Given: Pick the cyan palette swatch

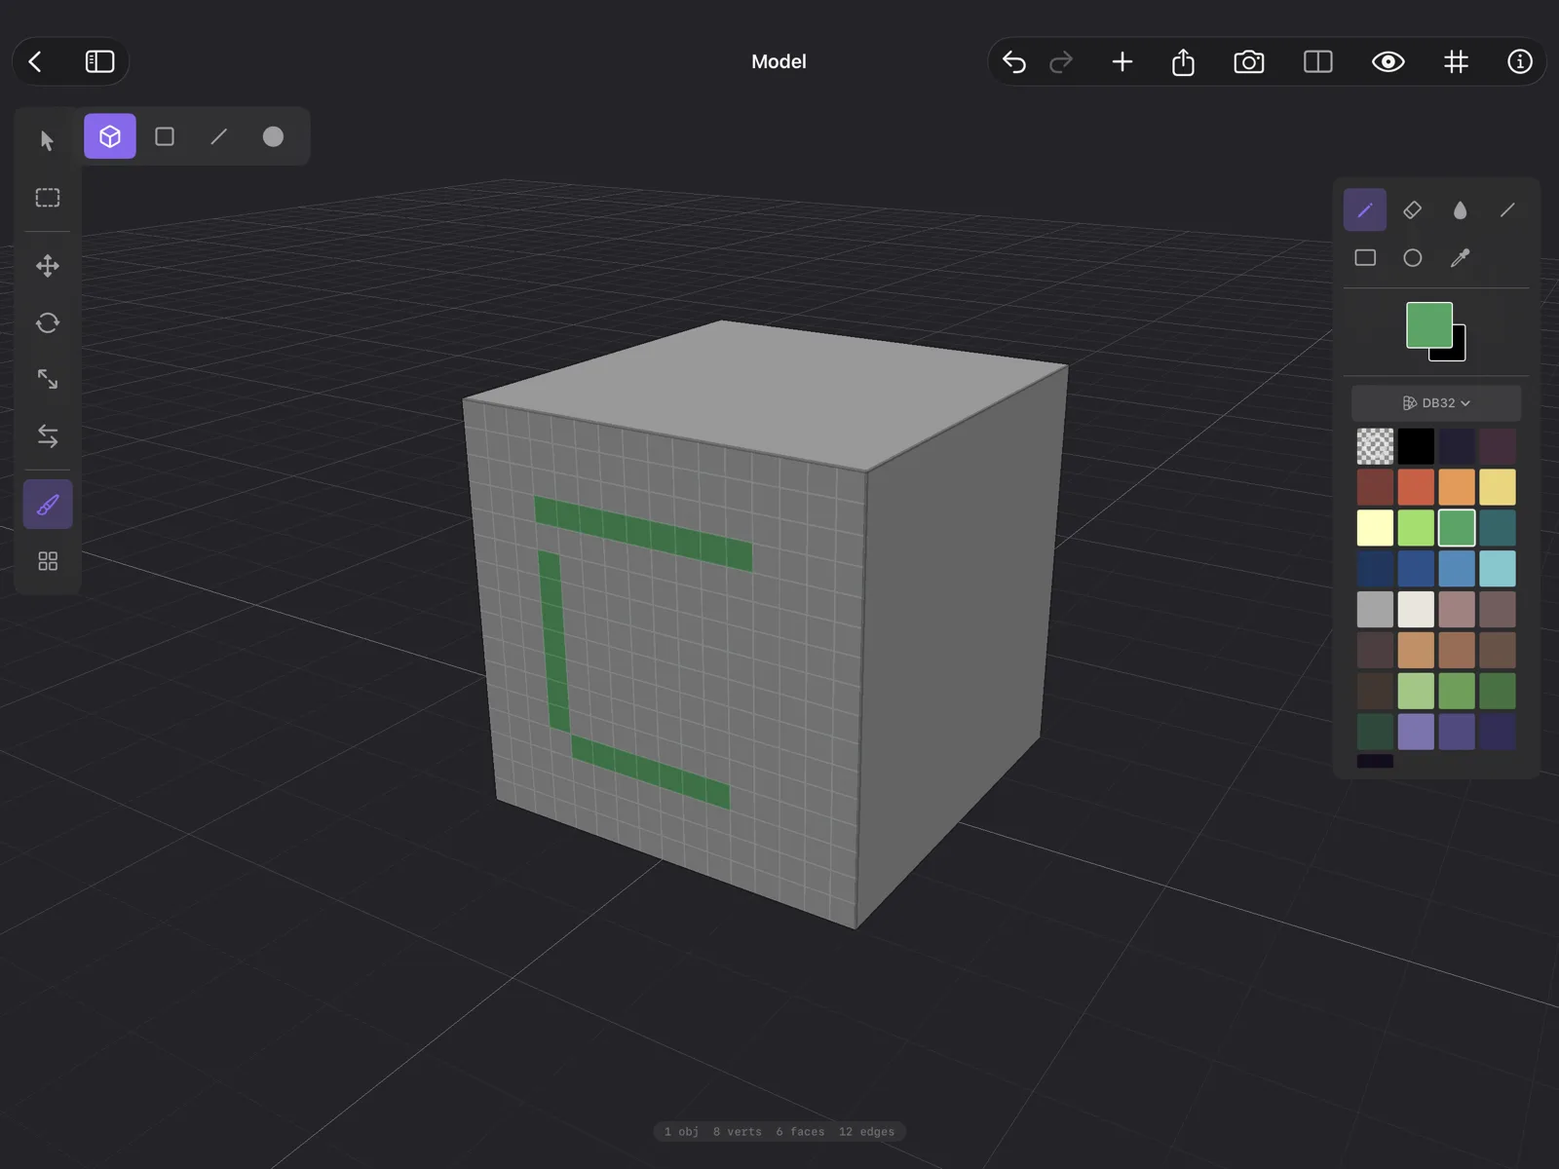Looking at the screenshot, I should 1498,569.
